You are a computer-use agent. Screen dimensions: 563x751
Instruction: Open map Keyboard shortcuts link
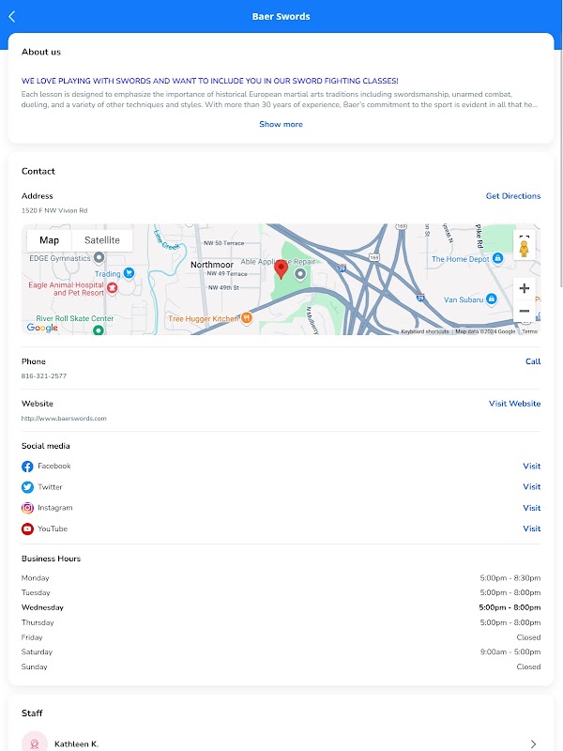pyautogui.click(x=425, y=331)
